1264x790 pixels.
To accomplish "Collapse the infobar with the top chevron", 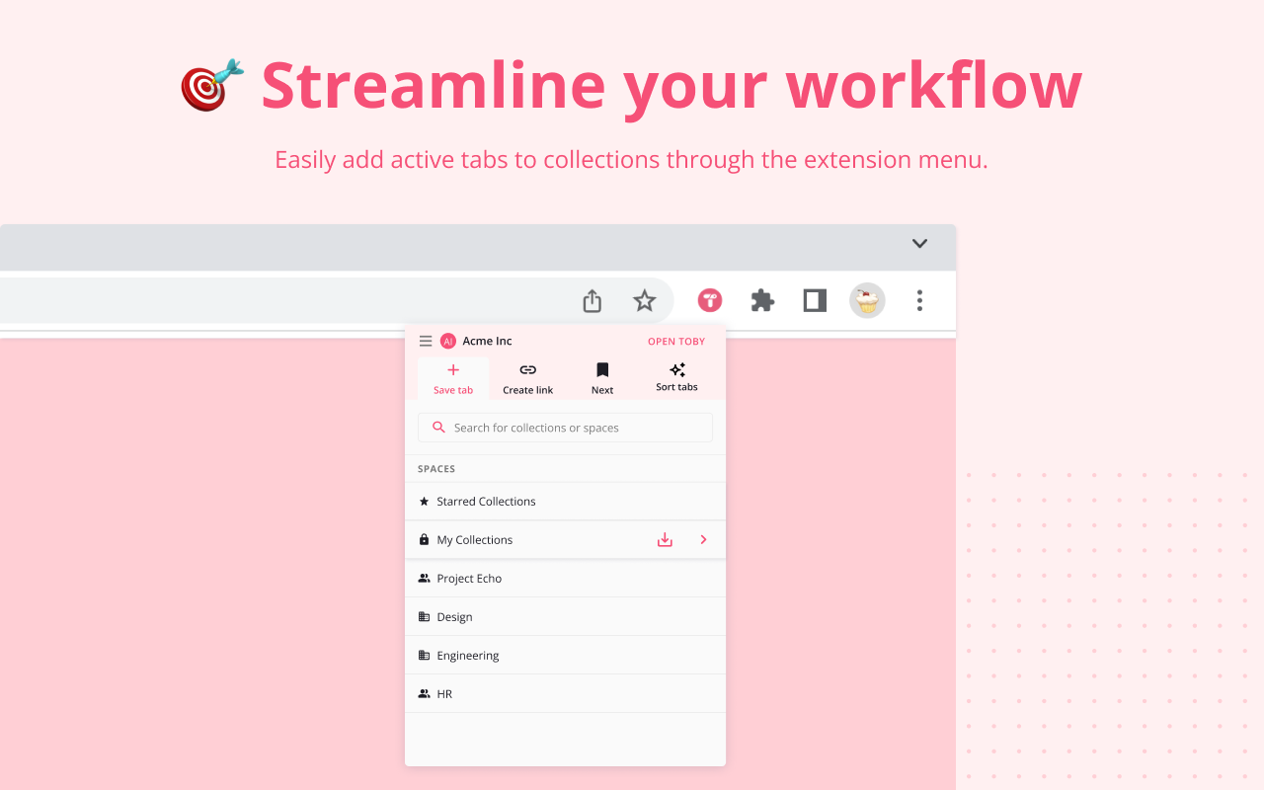I will click(x=919, y=243).
